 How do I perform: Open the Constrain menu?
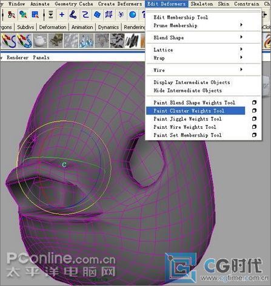(247, 4)
